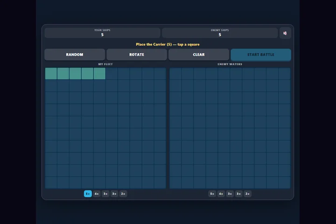
Task: Tap the bottom-right corner square of My Fleet
Action: click(160, 182)
